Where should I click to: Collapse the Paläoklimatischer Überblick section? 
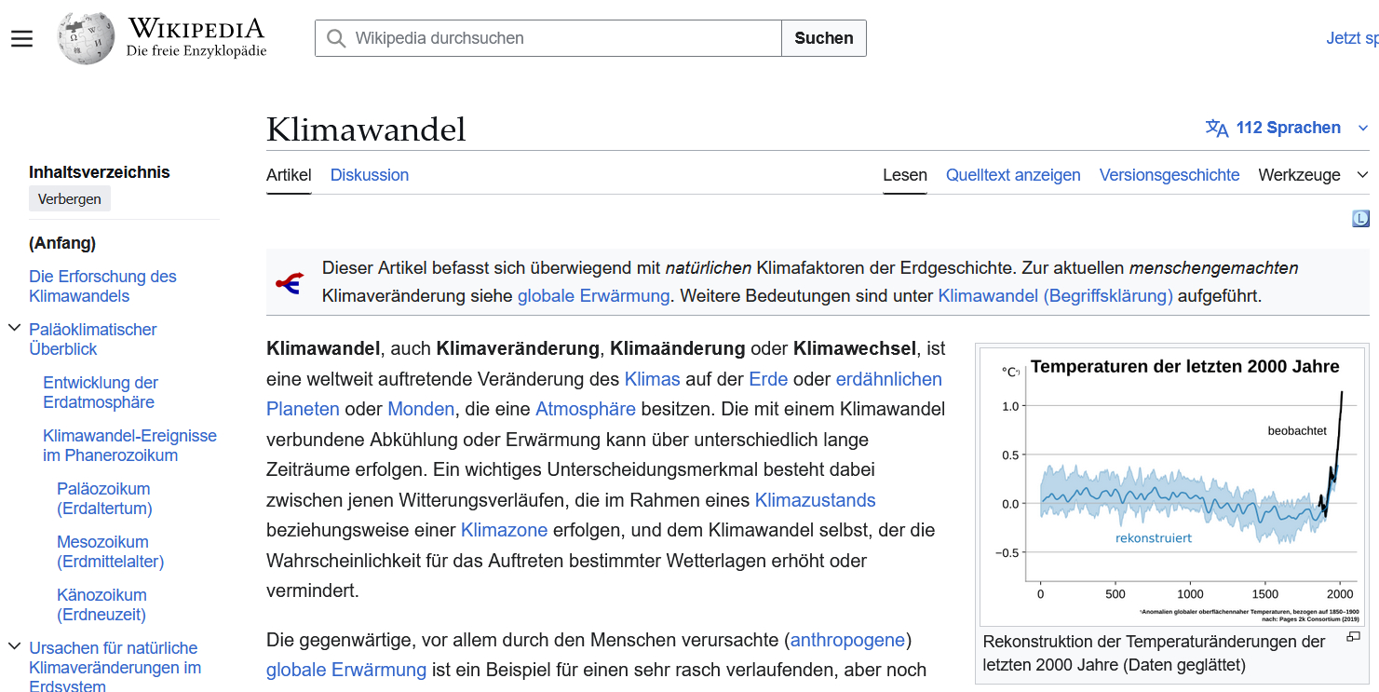[15, 329]
